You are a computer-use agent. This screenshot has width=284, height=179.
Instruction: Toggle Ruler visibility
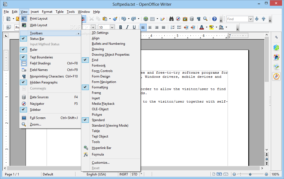tap(50, 49)
